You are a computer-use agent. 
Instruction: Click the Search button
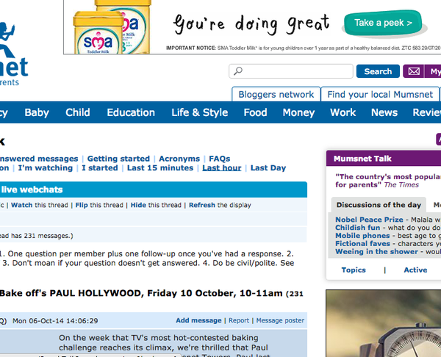click(x=378, y=71)
